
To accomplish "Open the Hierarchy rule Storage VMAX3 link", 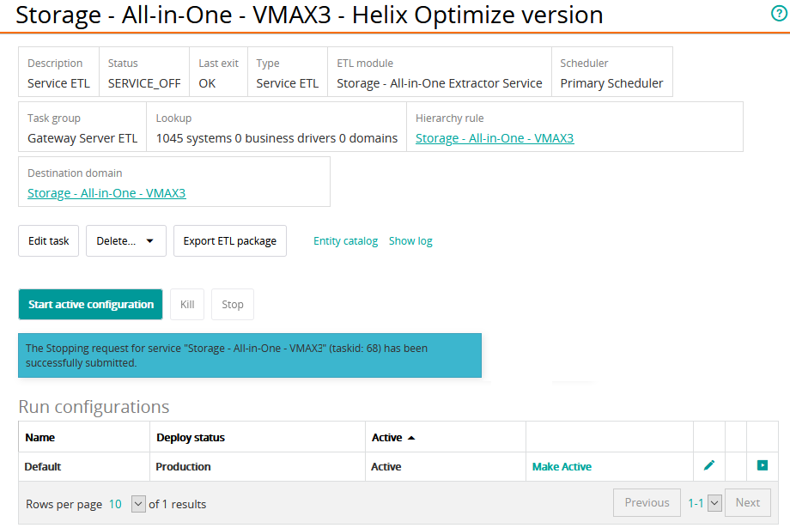I will click(495, 138).
